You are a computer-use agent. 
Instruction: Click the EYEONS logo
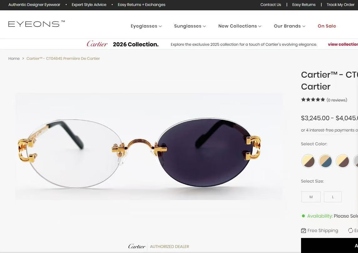[x=37, y=24]
